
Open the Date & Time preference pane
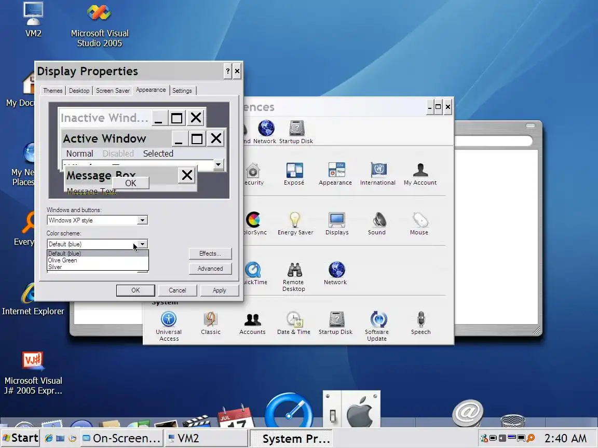point(294,323)
